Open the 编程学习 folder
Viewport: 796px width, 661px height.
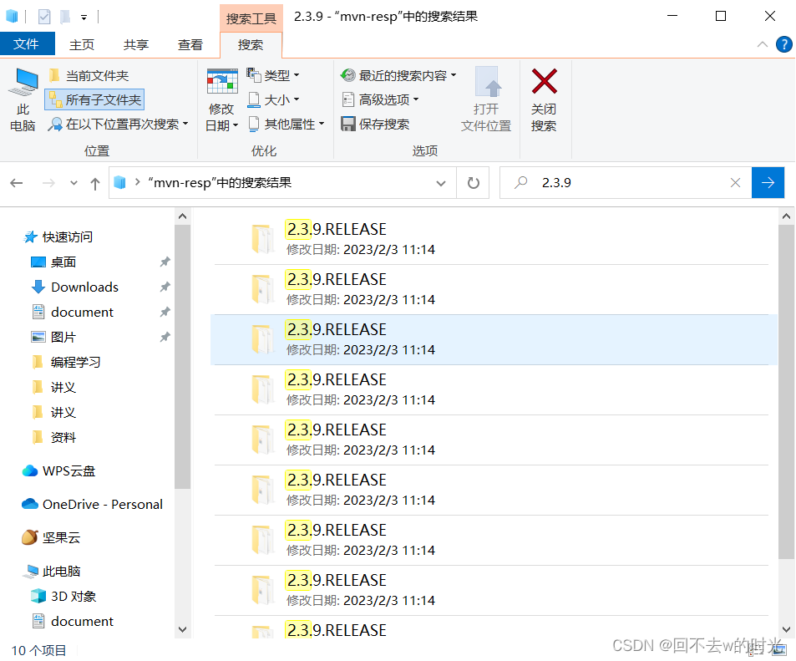[68, 362]
